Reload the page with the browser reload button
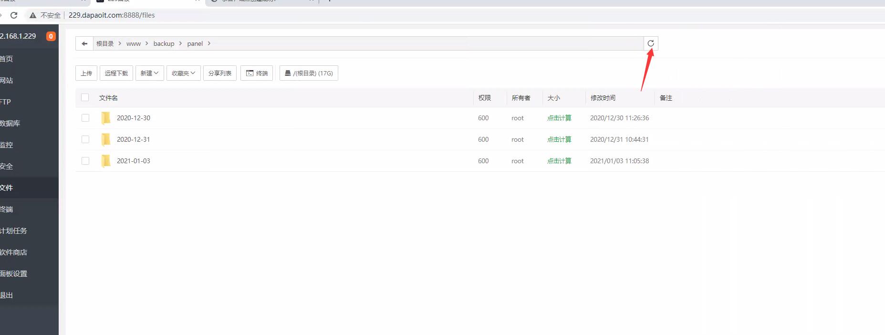 (x=14, y=15)
